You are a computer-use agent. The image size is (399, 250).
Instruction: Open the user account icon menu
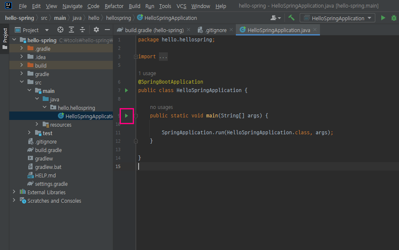[x=276, y=18]
